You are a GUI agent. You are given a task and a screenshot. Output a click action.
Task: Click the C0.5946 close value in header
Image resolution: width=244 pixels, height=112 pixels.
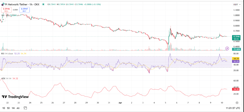coord(79,5)
